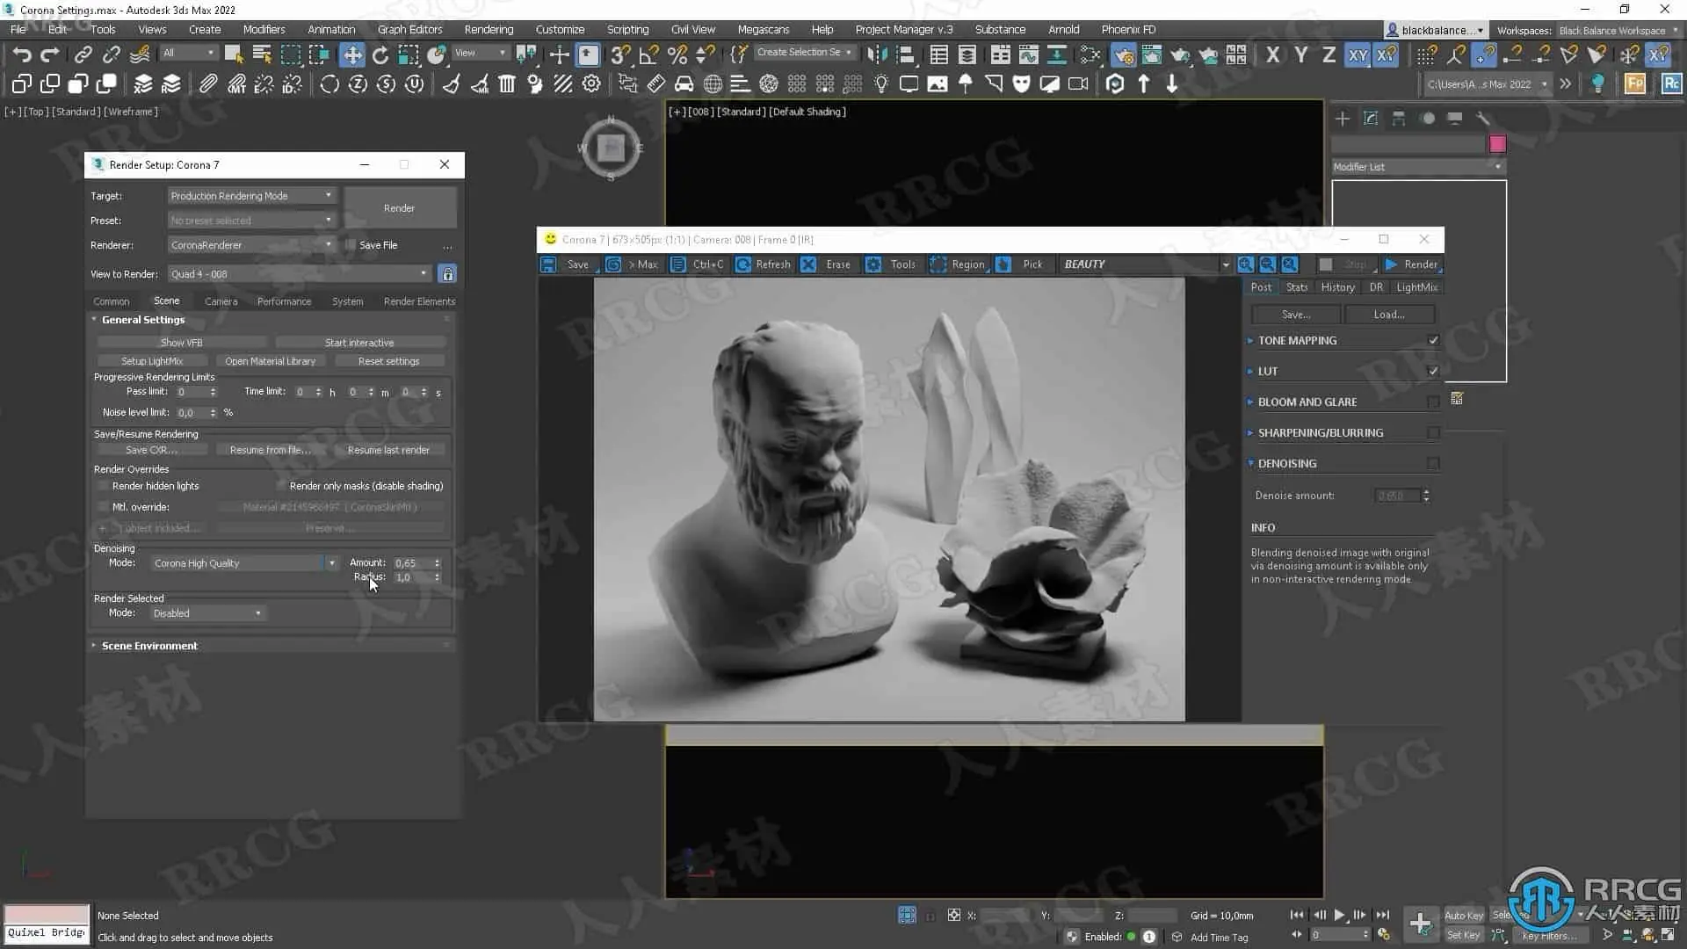Select the Rotate tool in toolbar
Screen dimensions: 1687x949
(x=380, y=55)
